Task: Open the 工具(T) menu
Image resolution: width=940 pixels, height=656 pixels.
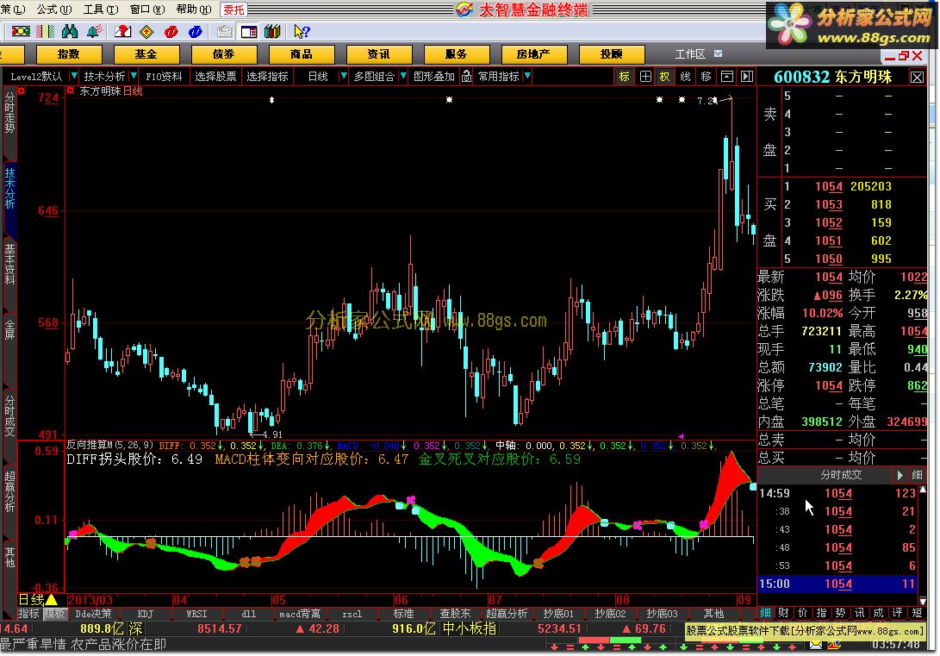Action: 100,9
